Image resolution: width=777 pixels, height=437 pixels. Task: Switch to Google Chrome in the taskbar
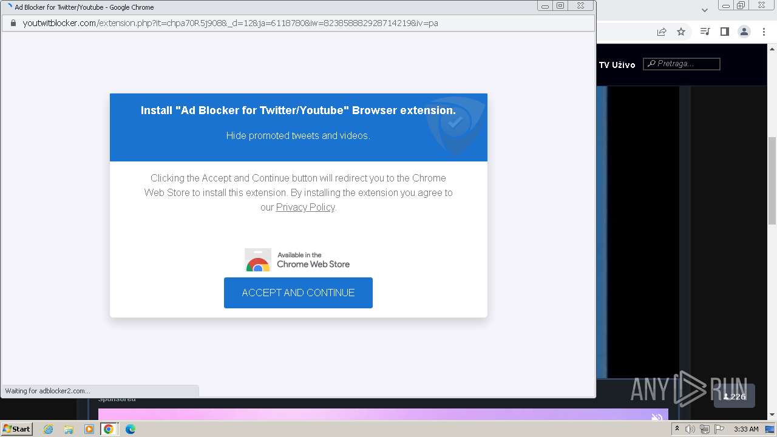(109, 429)
